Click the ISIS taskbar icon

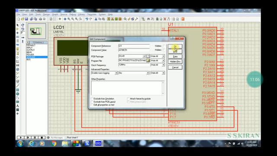(x=98, y=143)
